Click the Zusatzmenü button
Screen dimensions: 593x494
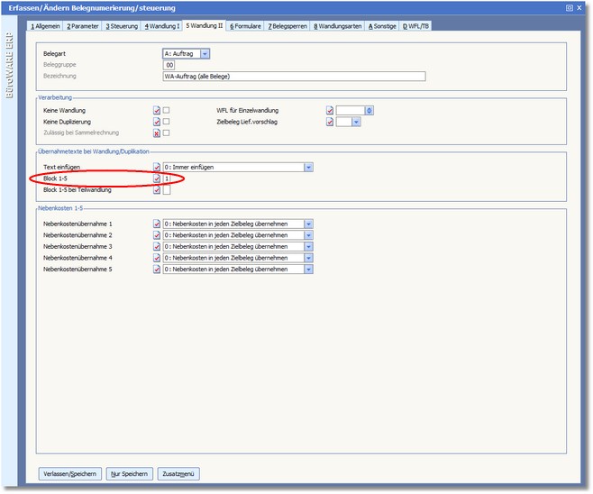(178, 473)
